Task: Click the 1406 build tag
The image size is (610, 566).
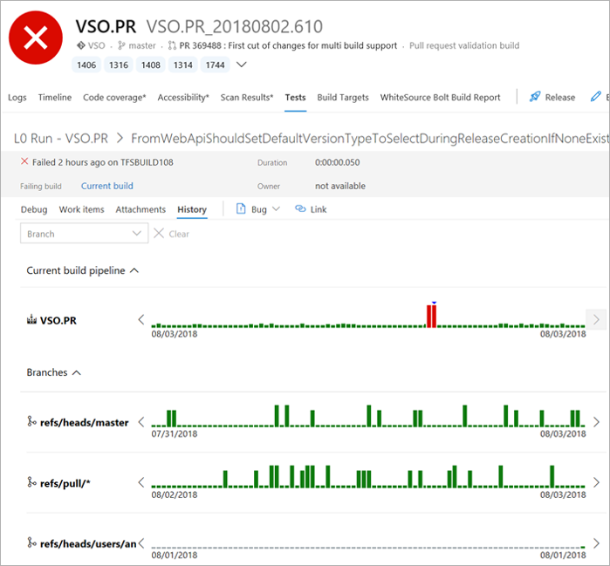Action: (86, 65)
